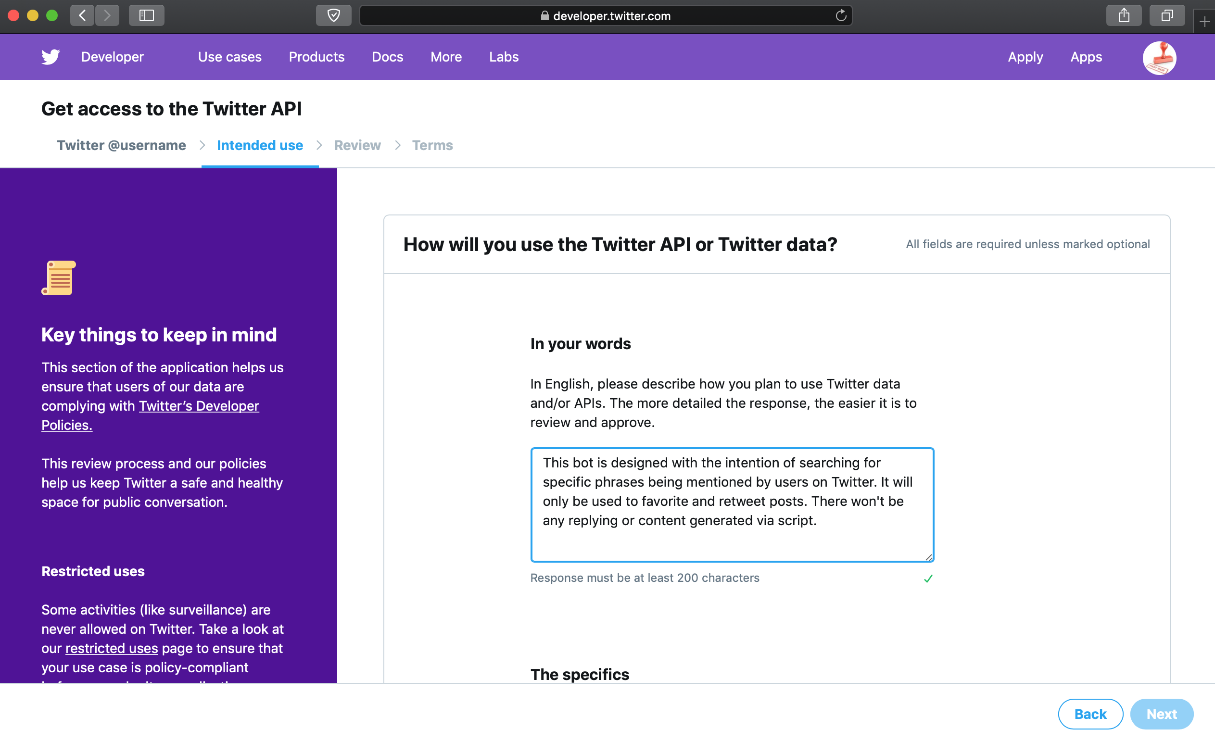
Task: Click inside the description text area
Action: pos(732,505)
